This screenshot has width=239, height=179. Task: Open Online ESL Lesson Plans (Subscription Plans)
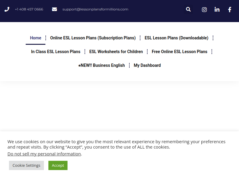tap(93, 38)
